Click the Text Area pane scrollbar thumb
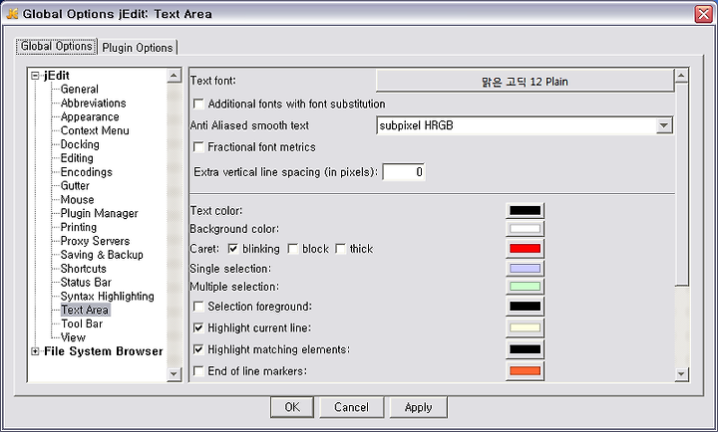Screen dimensions: 718x432 point(681,184)
